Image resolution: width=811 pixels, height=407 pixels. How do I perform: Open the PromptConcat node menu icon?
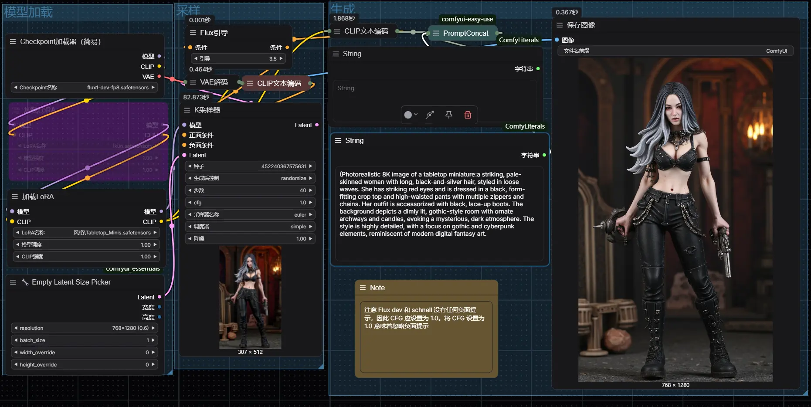point(436,34)
